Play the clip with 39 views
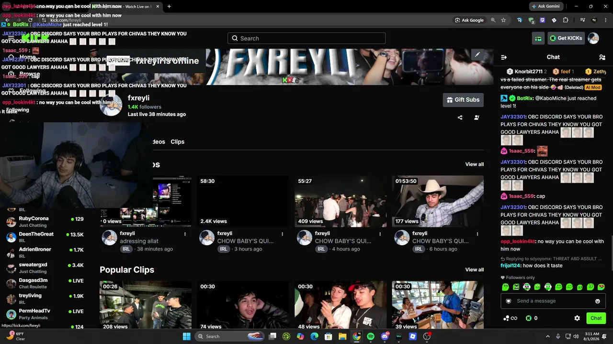This screenshot has height=344, width=613. click(x=438, y=305)
